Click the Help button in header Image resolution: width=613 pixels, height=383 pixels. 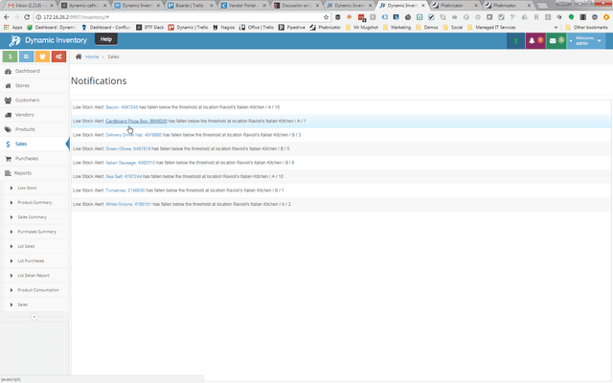tap(106, 39)
